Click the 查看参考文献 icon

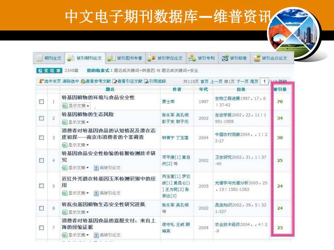point(83,81)
